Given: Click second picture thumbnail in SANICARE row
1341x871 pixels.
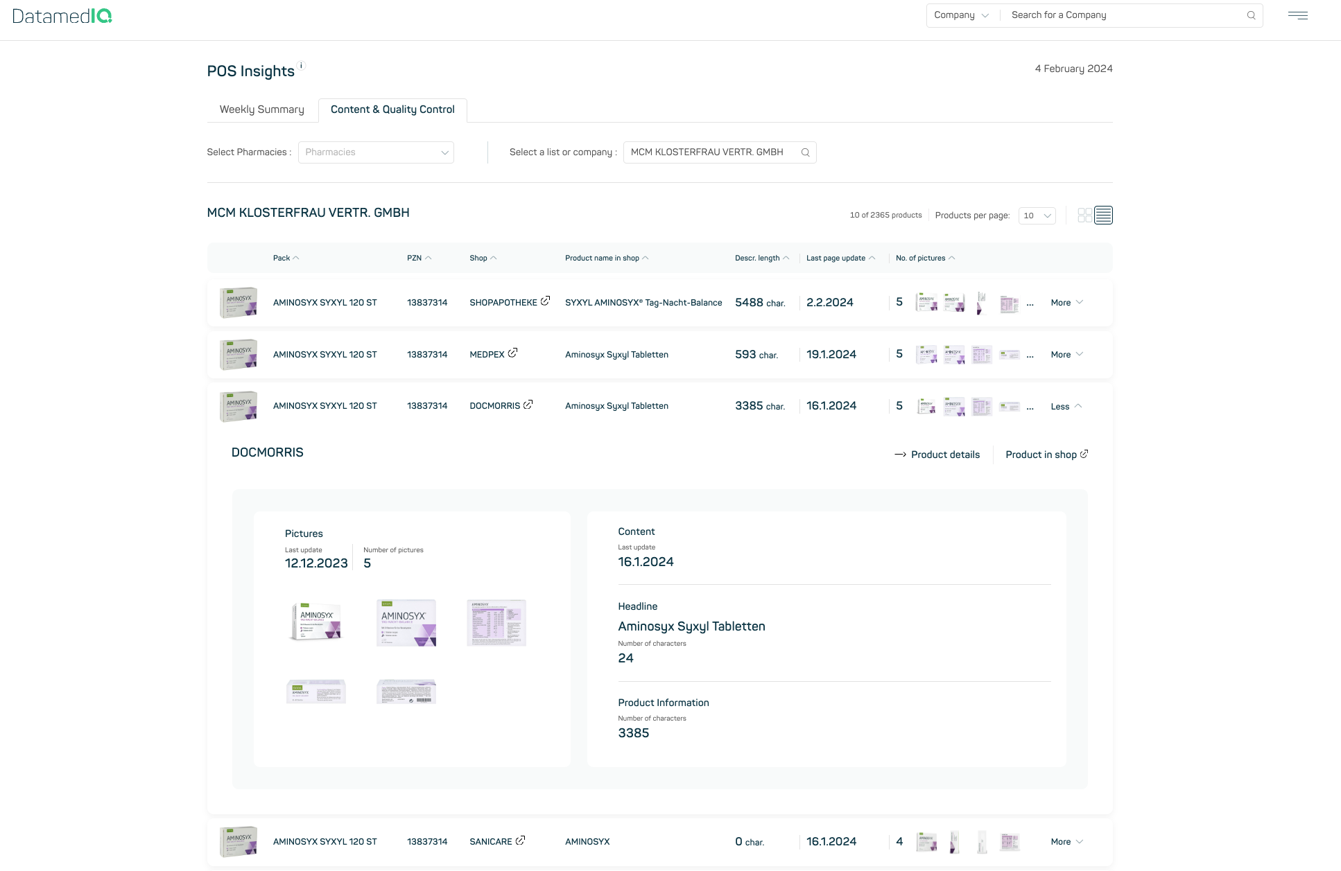Looking at the screenshot, I should click(x=954, y=842).
